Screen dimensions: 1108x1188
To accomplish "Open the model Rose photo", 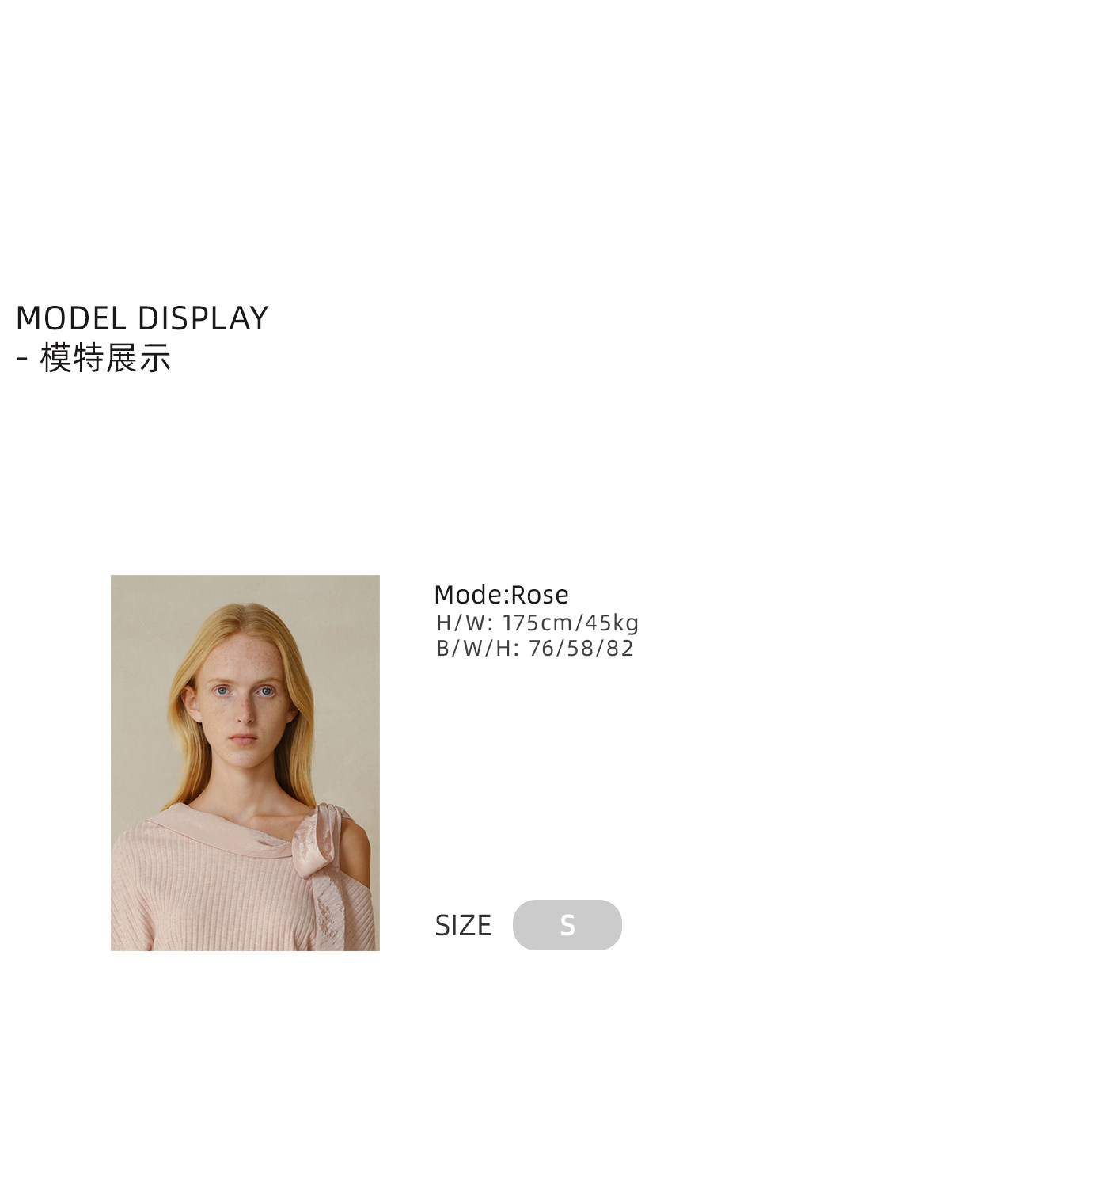I will coord(245,763).
